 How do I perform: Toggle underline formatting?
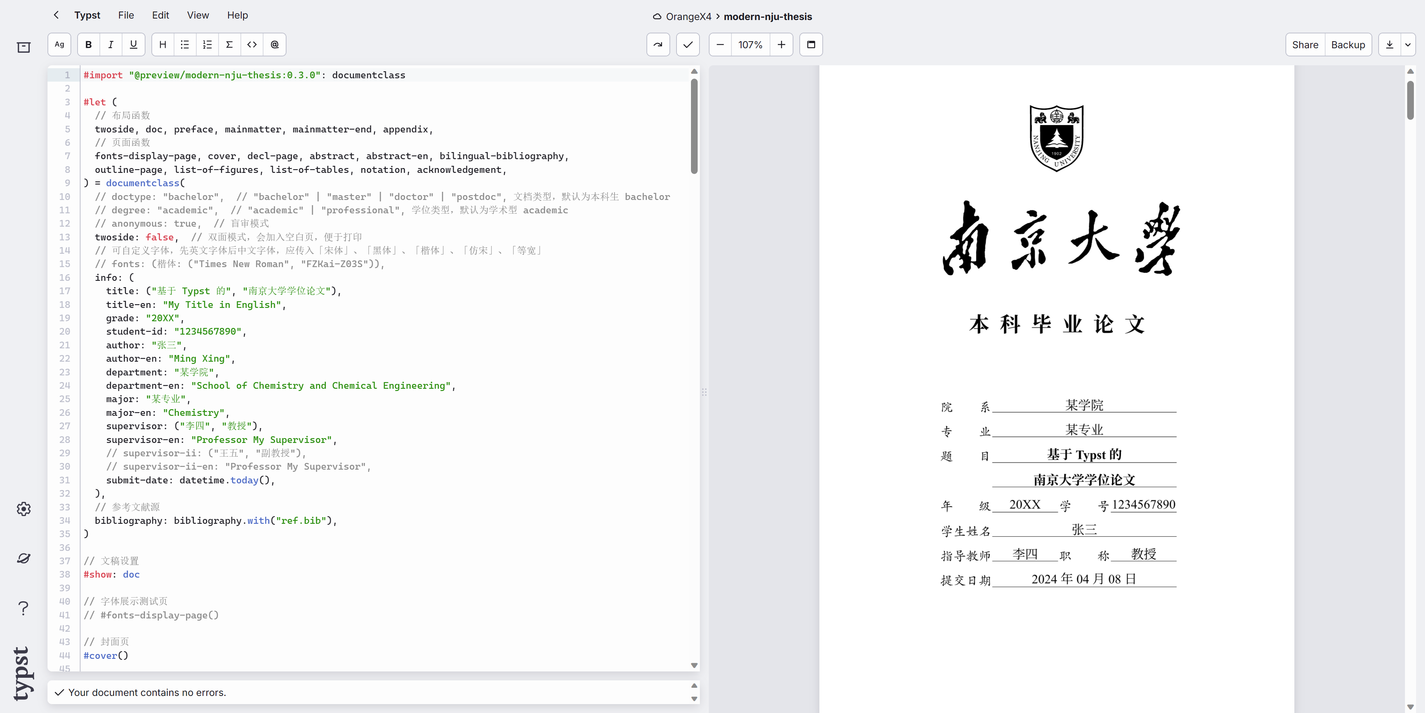[133, 45]
